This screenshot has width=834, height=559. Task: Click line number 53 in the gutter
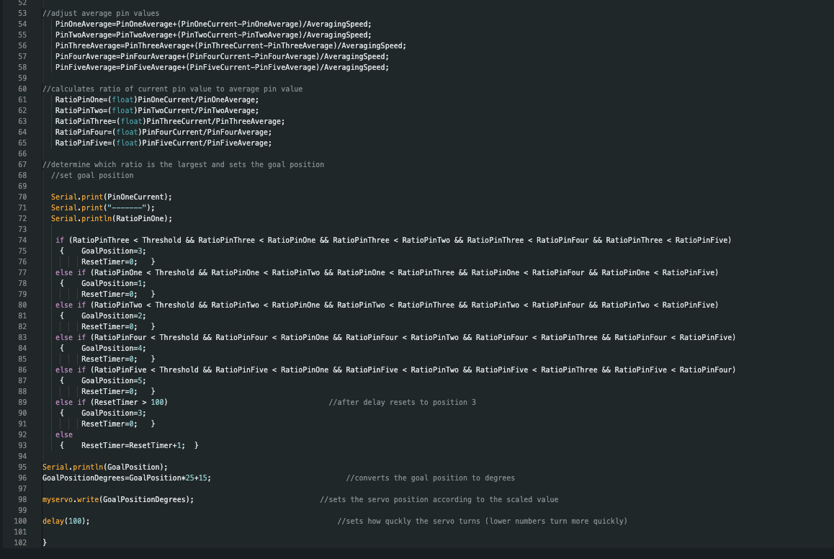22,13
